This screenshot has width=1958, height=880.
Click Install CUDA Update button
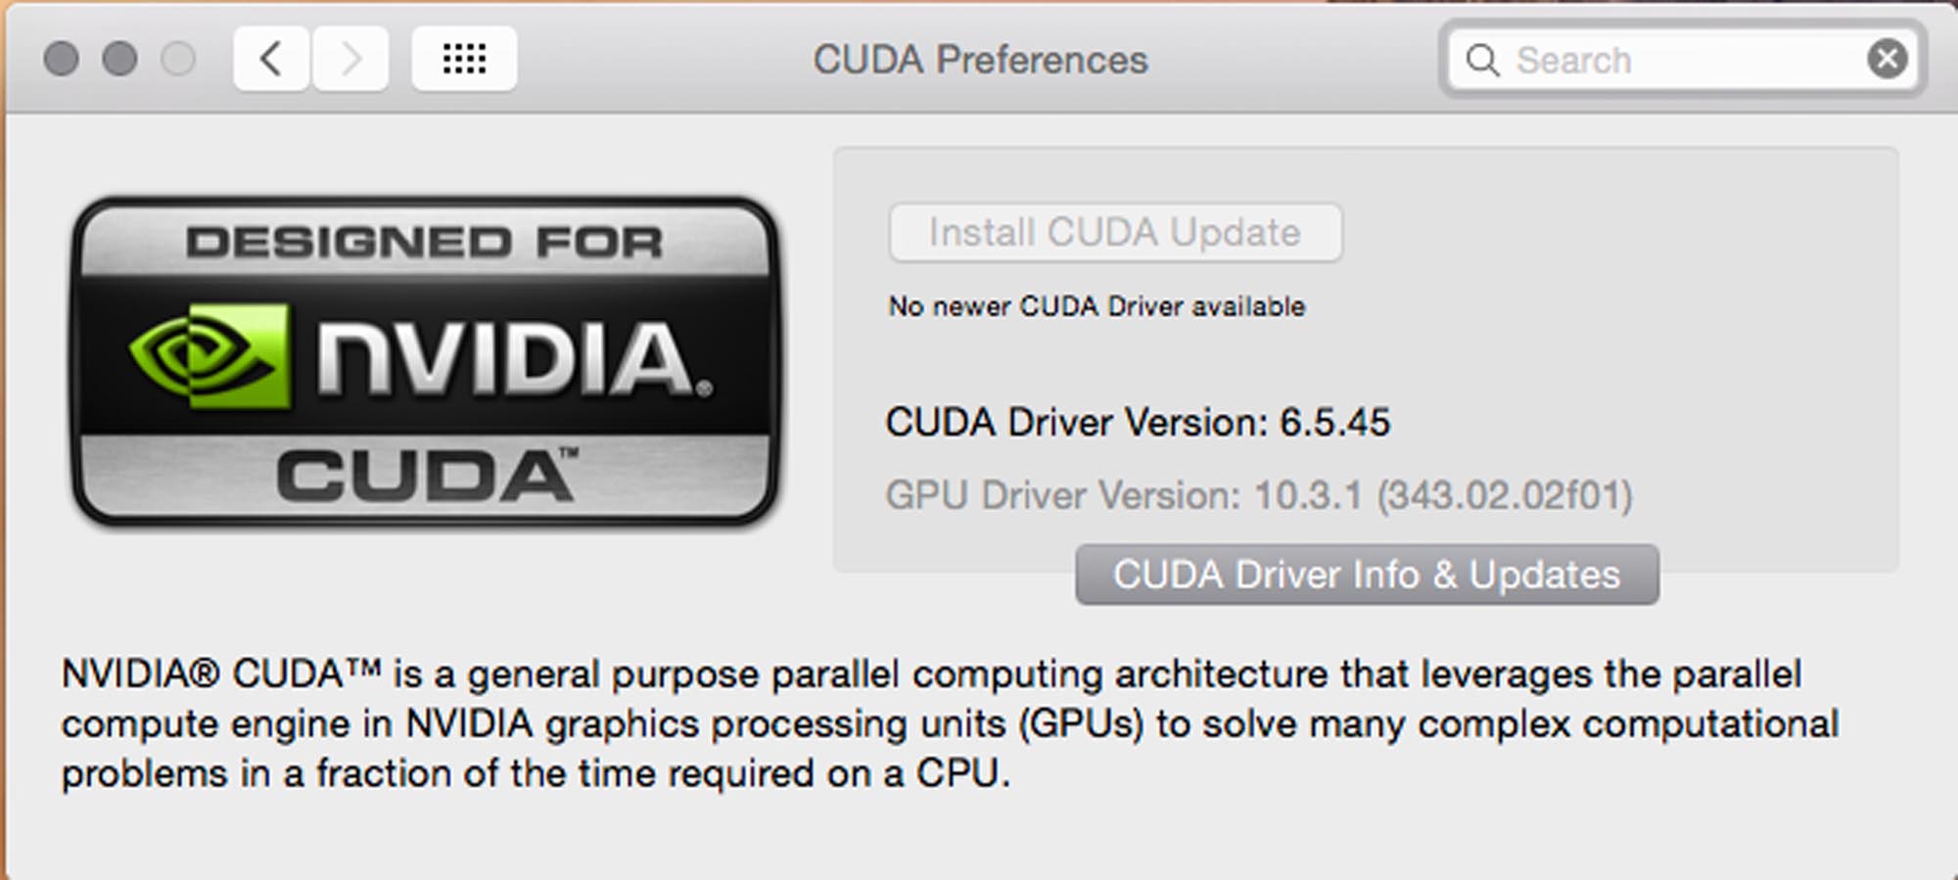(1115, 233)
